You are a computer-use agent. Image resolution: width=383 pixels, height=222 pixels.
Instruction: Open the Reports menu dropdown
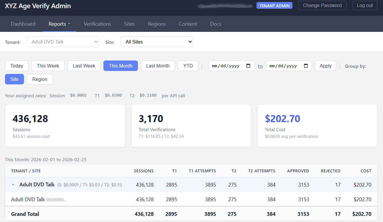(x=59, y=24)
